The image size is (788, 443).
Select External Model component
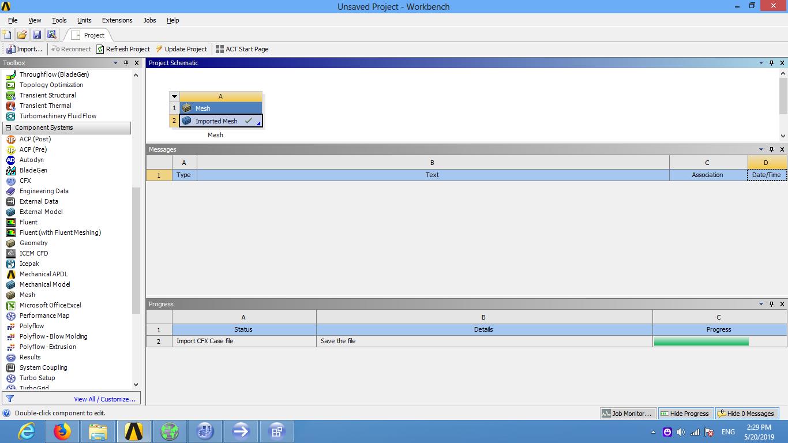pyautogui.click(x=41, y=212)
